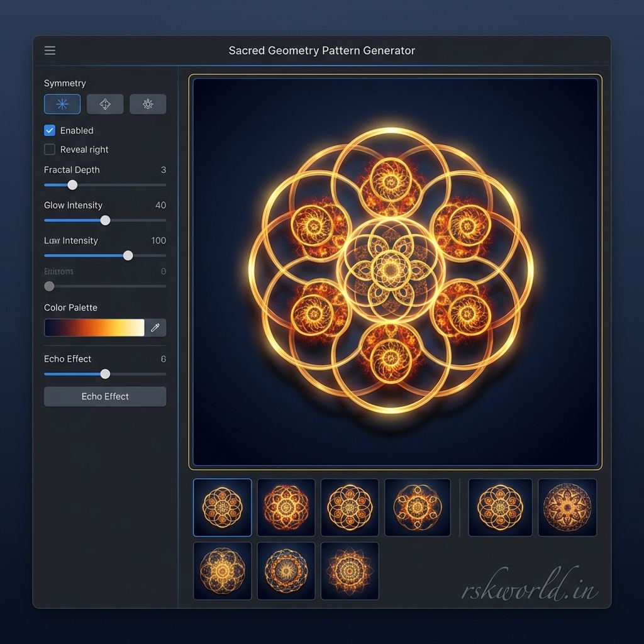Select the first pattern thumbnail in gallery
The image size is (644, 644).
click(222, 508)
